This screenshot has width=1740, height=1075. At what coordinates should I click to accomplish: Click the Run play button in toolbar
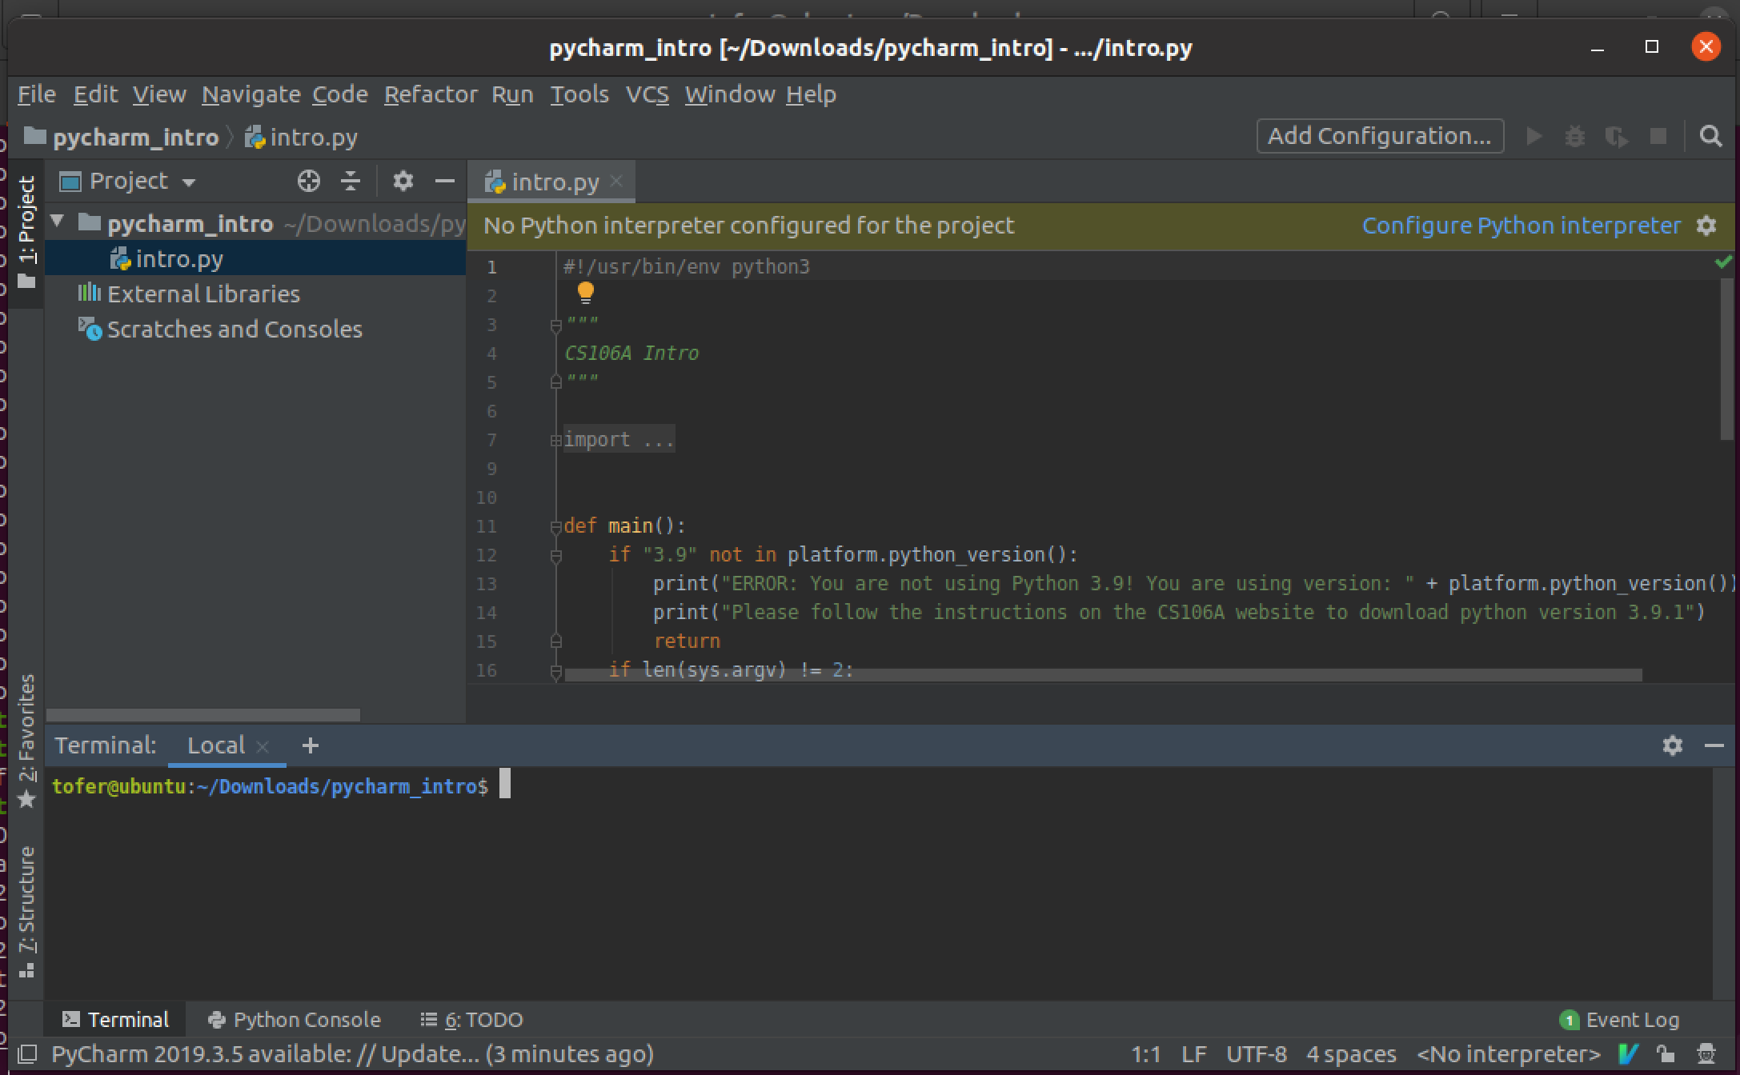(x=1534, y=137)
